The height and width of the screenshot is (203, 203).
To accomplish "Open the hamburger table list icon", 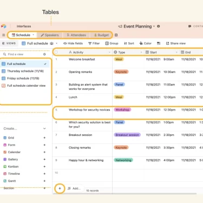I will 3,35.
